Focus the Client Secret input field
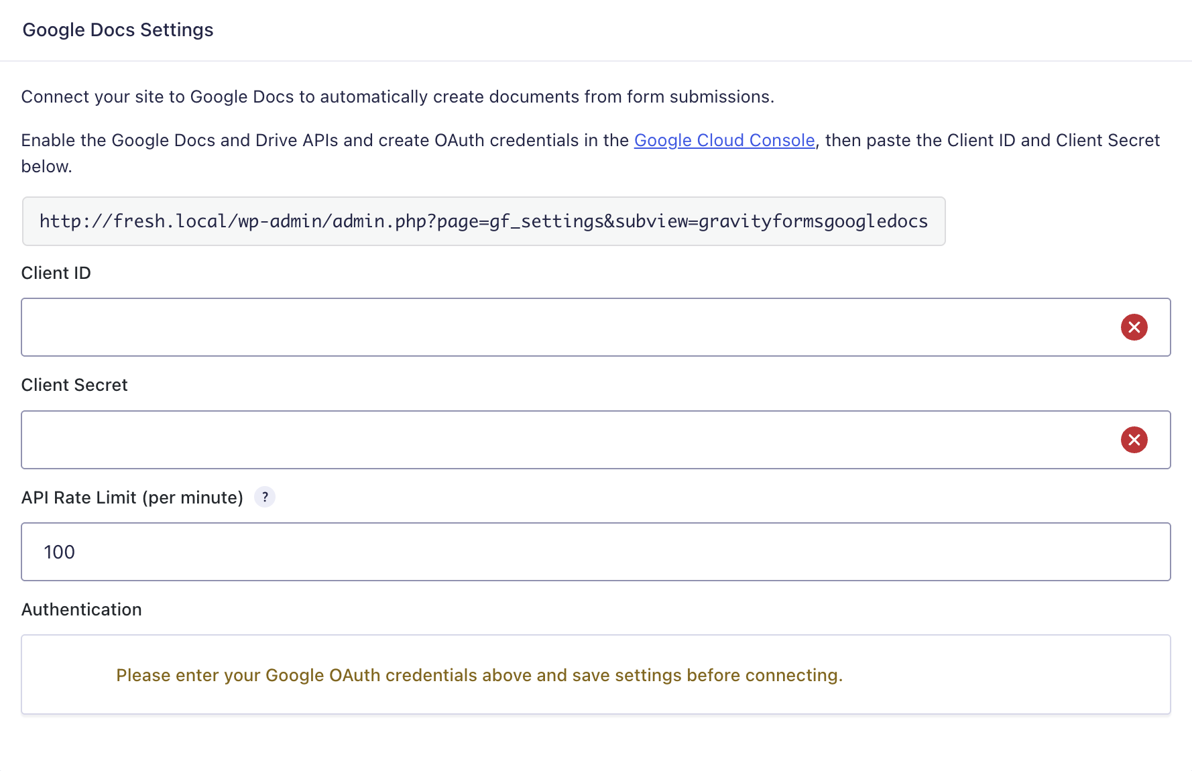The width and height of the screenshot is (1192, 771). tap(595, 440)
